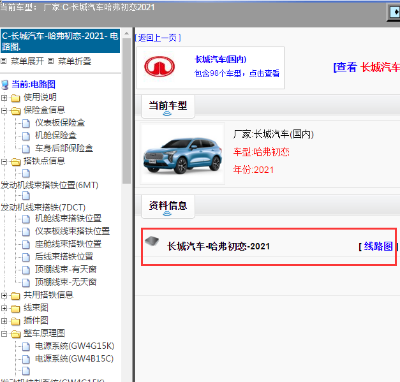Click the 搭铁点信息 folder icon

pyautogui.click(x=15, y=162)
